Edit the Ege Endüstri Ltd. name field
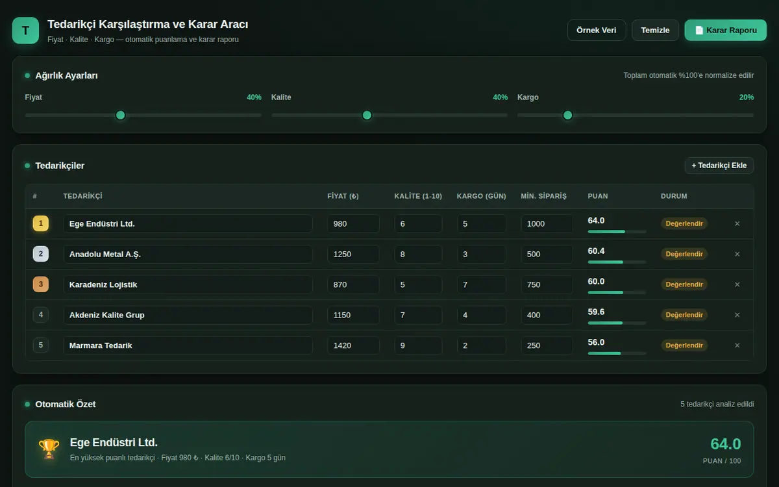The height and width of the screenshot is (487, 779). click(188, 223)
